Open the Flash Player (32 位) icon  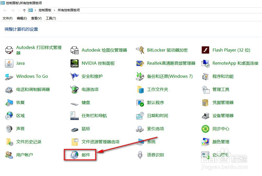coord(205,50)
